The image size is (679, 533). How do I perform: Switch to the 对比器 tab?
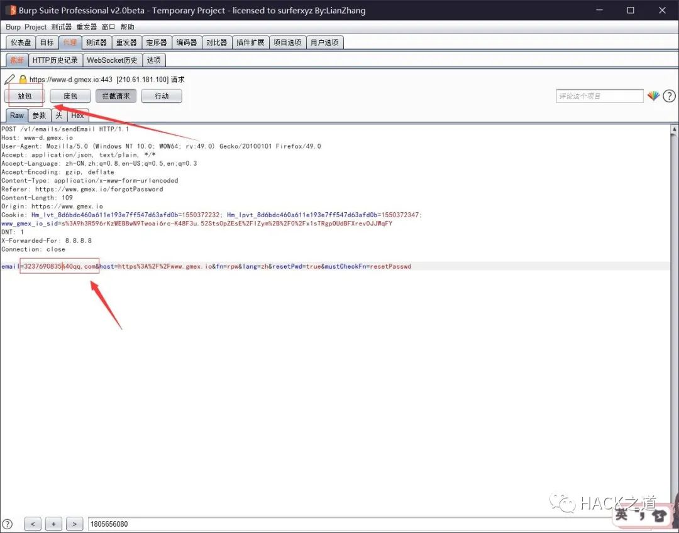coord(216,42)
